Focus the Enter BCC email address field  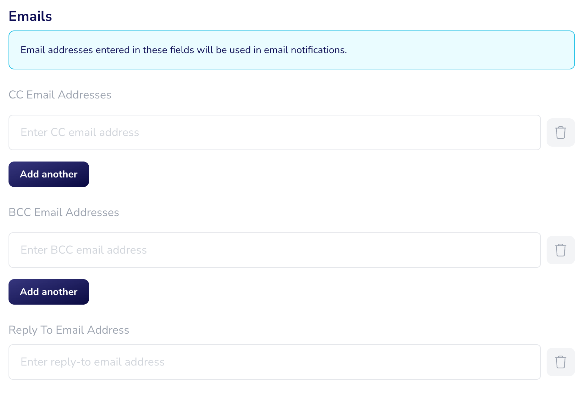tap(275, 250)
